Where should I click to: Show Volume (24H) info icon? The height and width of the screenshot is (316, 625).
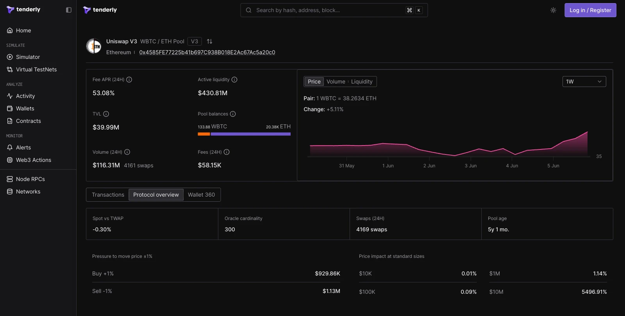click(x=127, y=152)
